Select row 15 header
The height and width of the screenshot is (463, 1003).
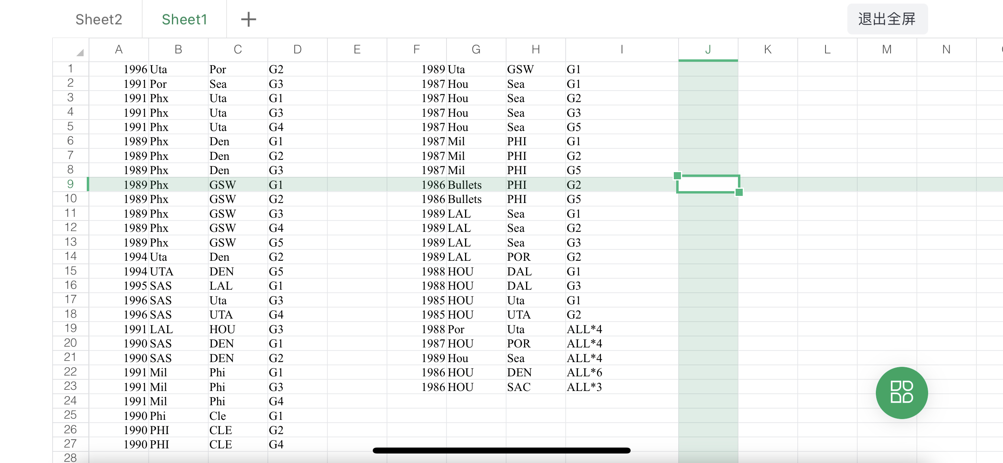[x=71, y=271]
